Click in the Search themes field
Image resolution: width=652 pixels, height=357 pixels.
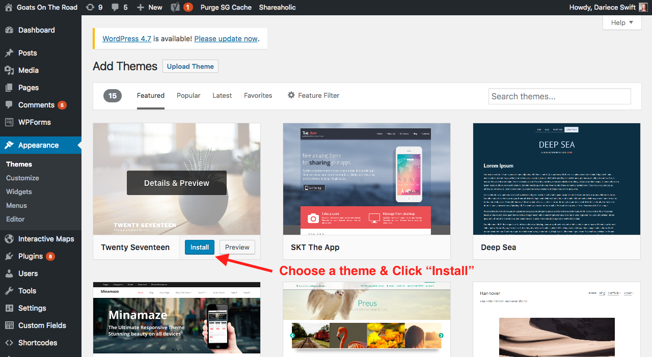pyautogui.click(x=560, y=96)
